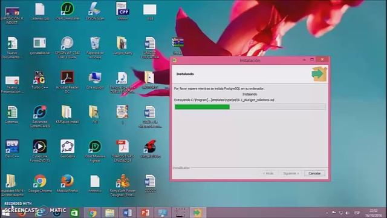Open the taskbar clock and date
Viewport: 387px width, 218px height.
tap(374, 213)
